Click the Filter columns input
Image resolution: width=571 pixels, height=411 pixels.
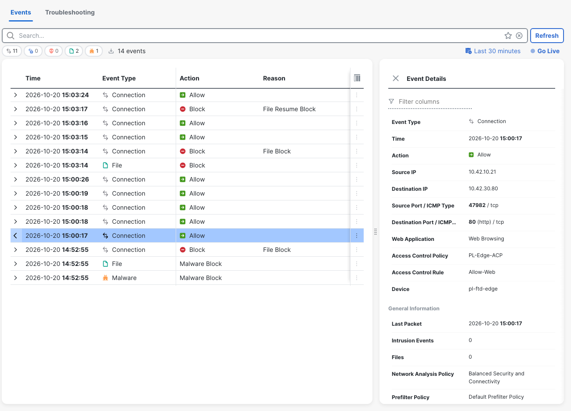tap(430, 102)
